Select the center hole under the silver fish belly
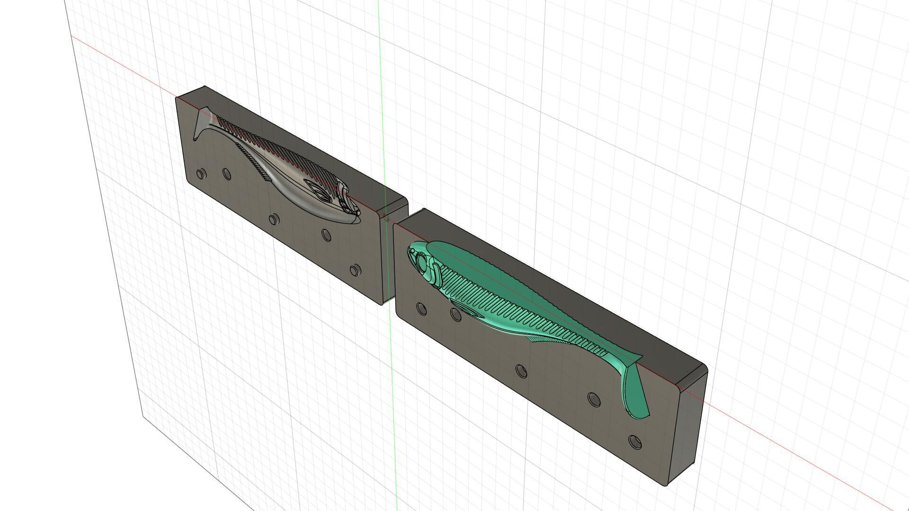 [274, 219]
